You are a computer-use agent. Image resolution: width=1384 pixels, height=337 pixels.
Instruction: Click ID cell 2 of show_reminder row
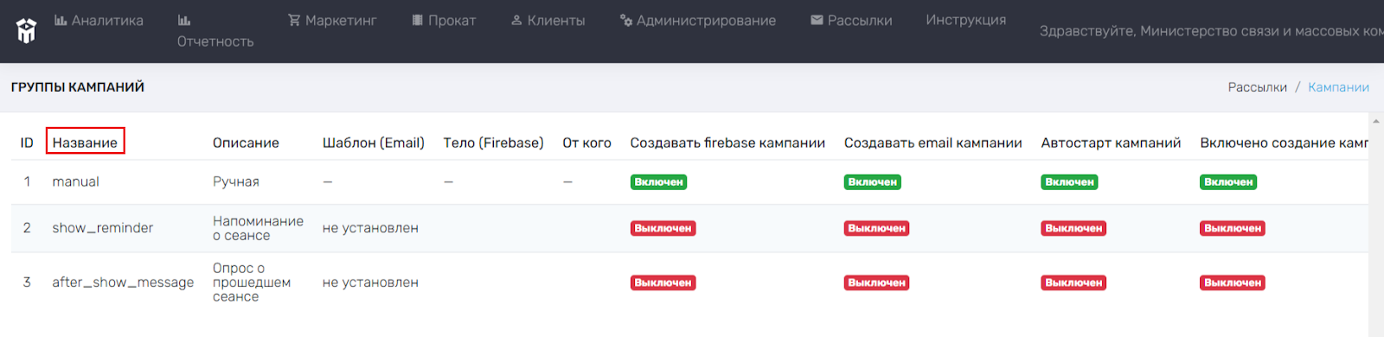tap(27, 228)
